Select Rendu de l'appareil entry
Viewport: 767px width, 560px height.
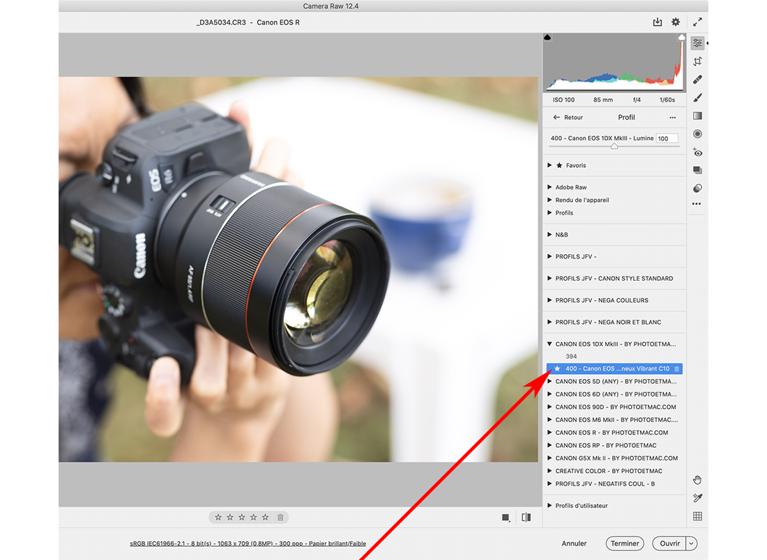pyautogui.click(x=582, y=200)
